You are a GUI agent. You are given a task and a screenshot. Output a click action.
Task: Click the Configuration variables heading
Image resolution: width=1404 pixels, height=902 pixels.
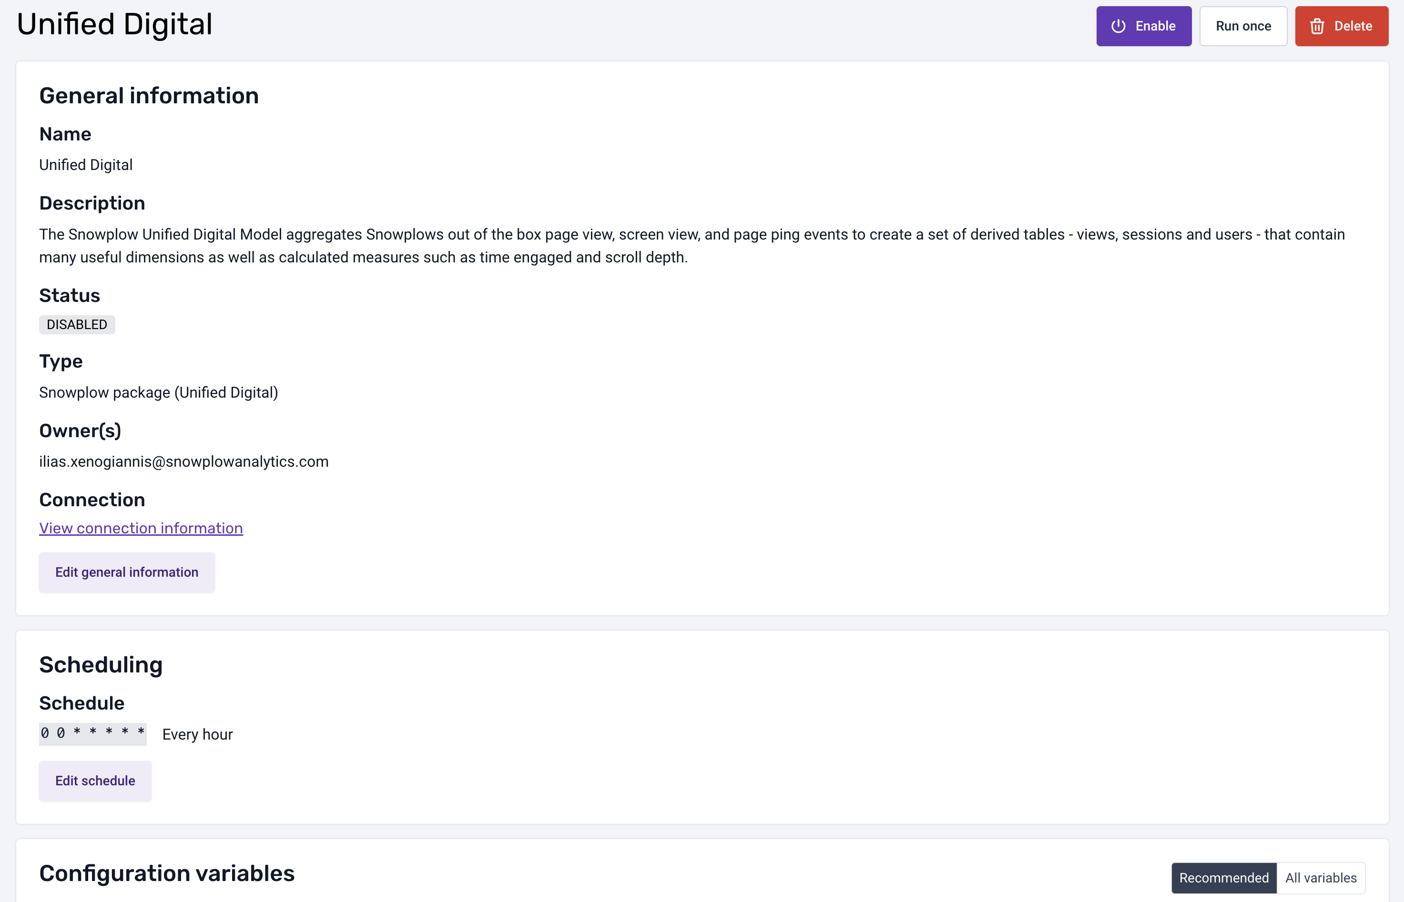[x=166, y=873]
